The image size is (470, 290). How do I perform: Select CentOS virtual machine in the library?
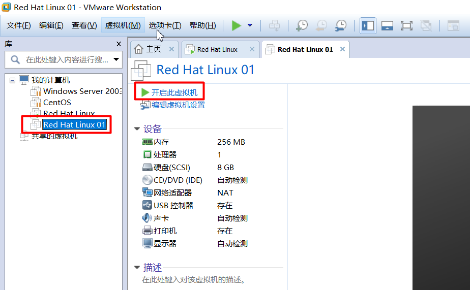[x=57, y=103]
